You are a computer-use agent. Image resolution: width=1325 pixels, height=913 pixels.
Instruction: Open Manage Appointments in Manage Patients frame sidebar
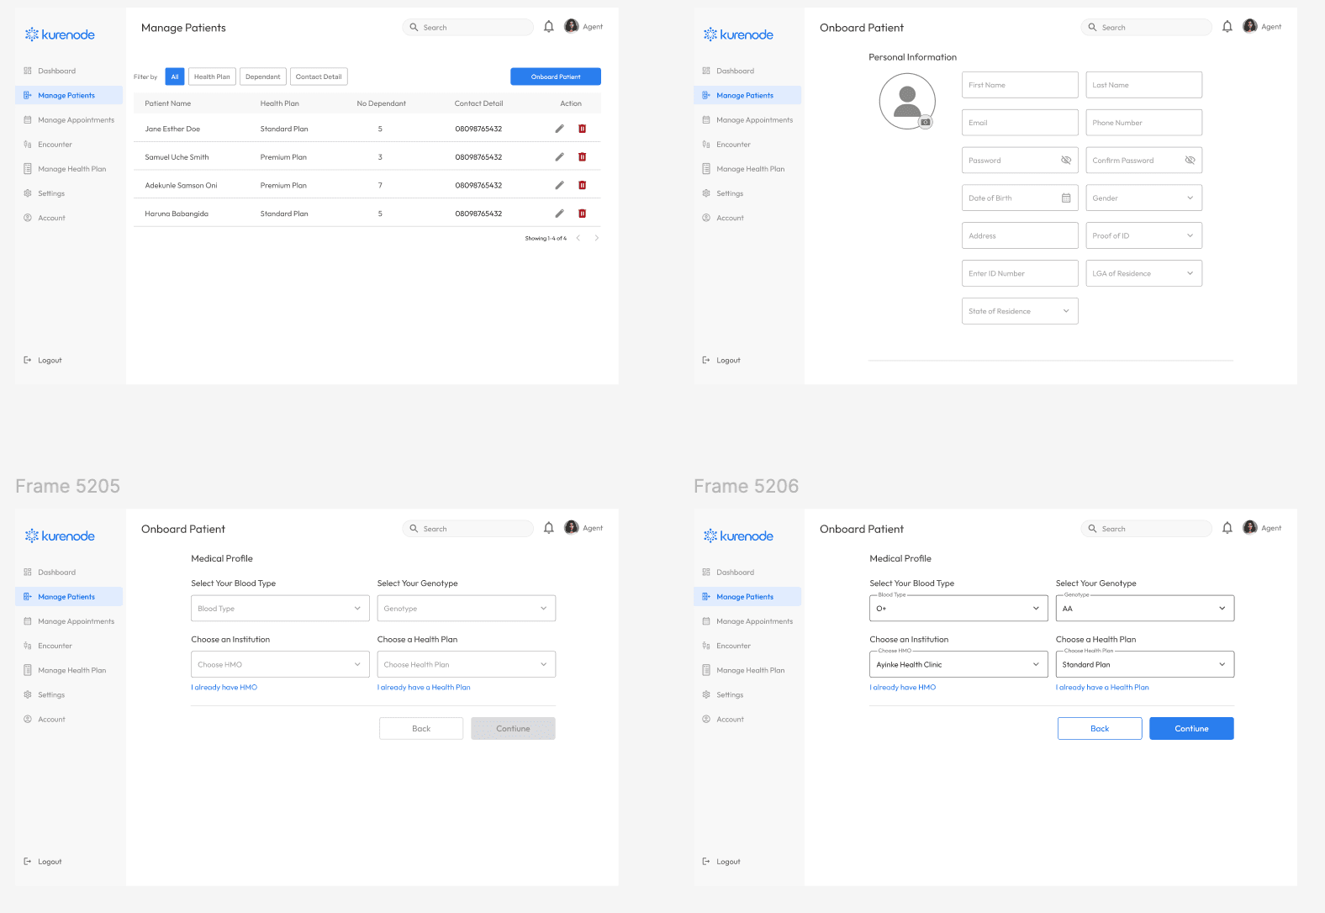[x=69, y=120]
